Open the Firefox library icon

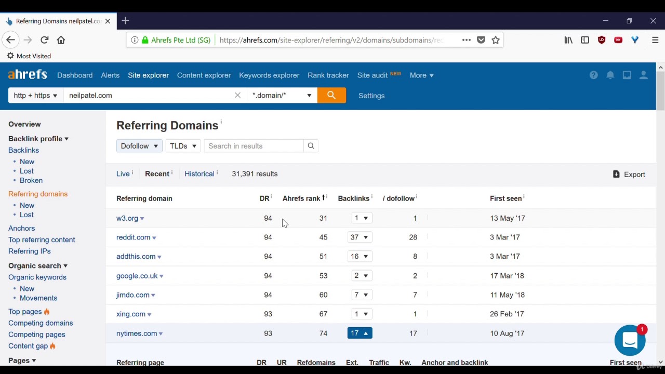pos(568,40)
